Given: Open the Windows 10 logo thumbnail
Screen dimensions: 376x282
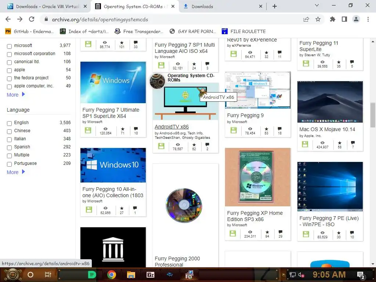Looking at the screenshot, I should 113,165.
